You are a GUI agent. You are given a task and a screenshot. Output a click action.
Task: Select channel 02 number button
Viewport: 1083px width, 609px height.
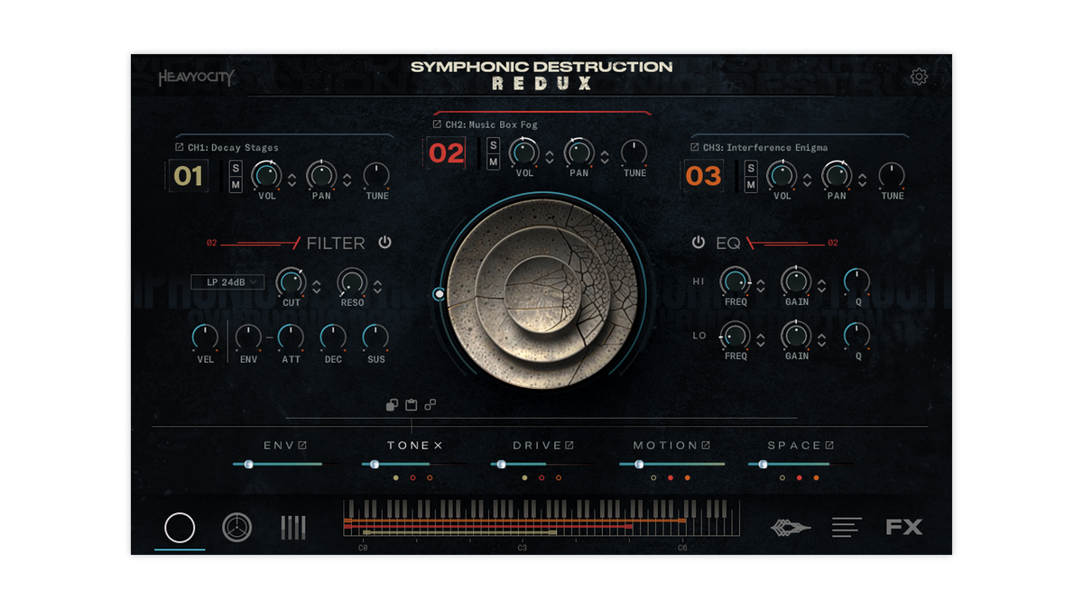pos(446,153)
